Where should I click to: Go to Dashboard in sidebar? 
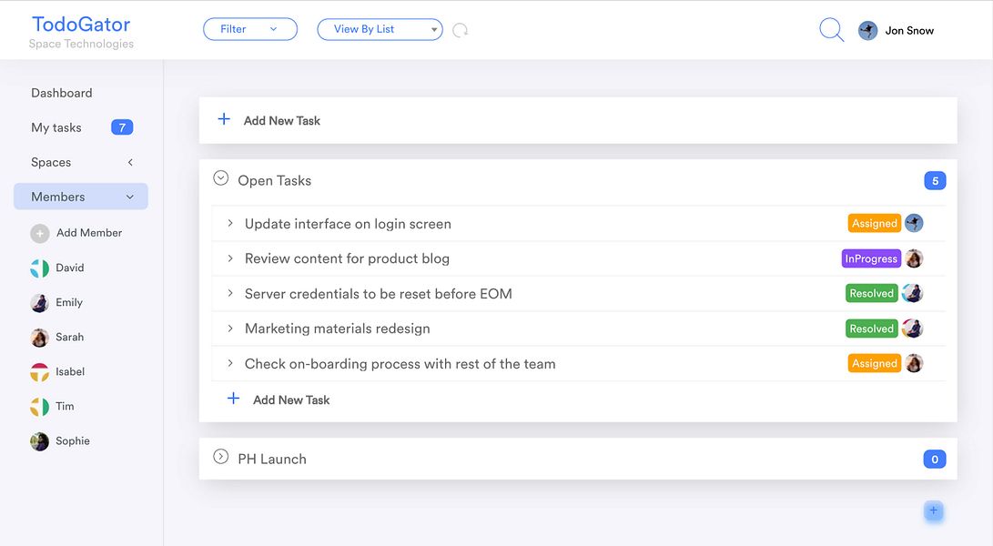[61, 93]
